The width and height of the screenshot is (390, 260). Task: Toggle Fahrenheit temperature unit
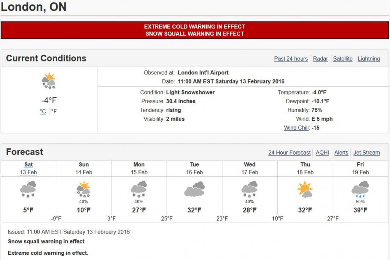(x=54, y=111)
